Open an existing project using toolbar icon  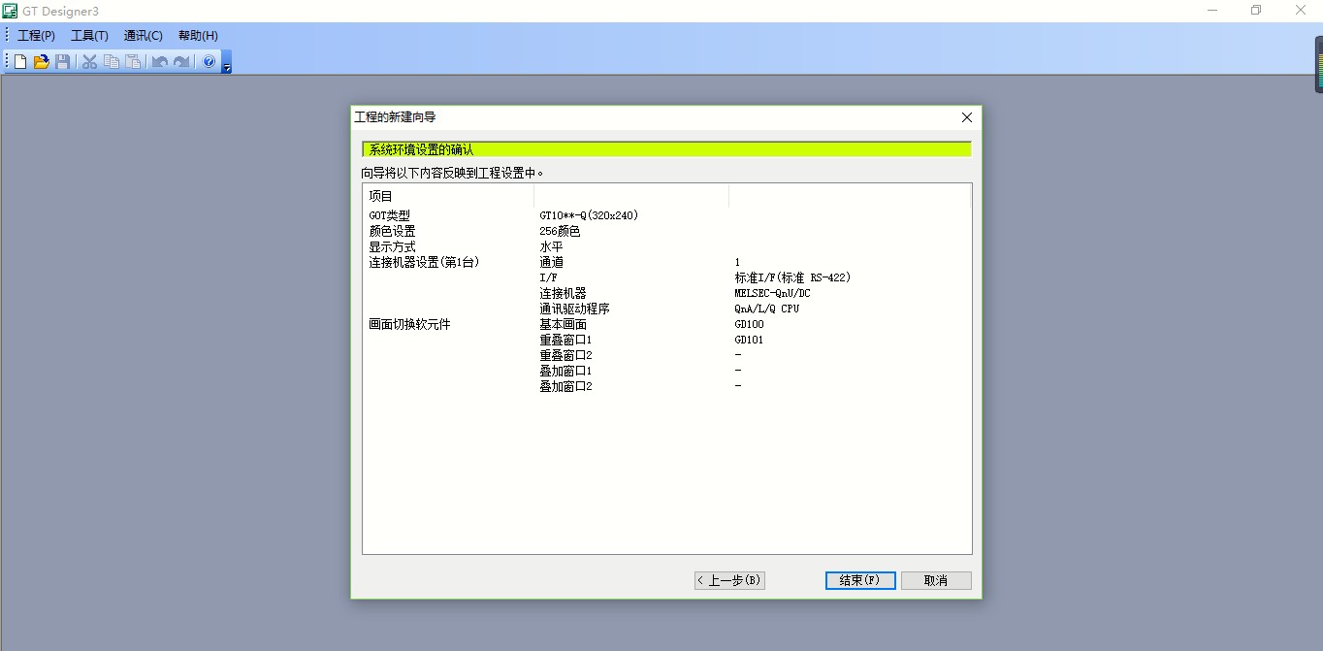(x=41, y=61)
